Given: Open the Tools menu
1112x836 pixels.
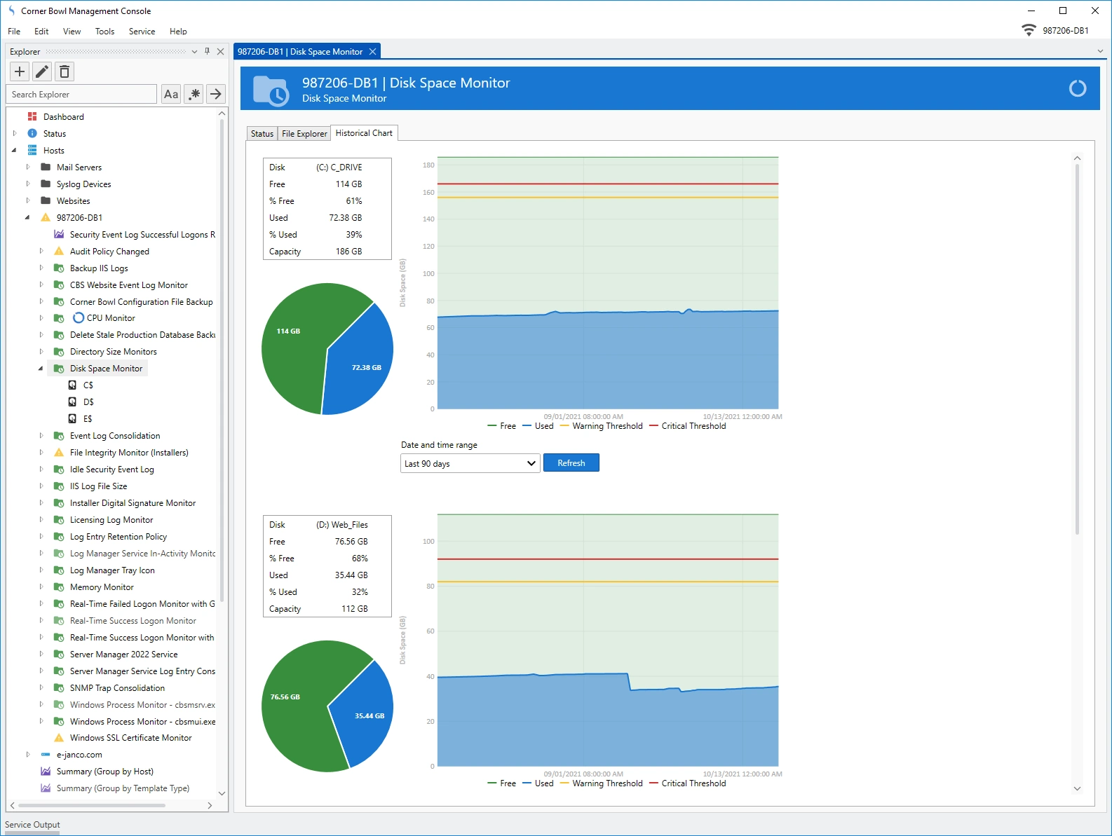Looking at the screenshot, I should click(x=104, y=32).
